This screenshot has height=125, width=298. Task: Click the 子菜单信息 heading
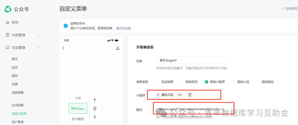point(145,47)
